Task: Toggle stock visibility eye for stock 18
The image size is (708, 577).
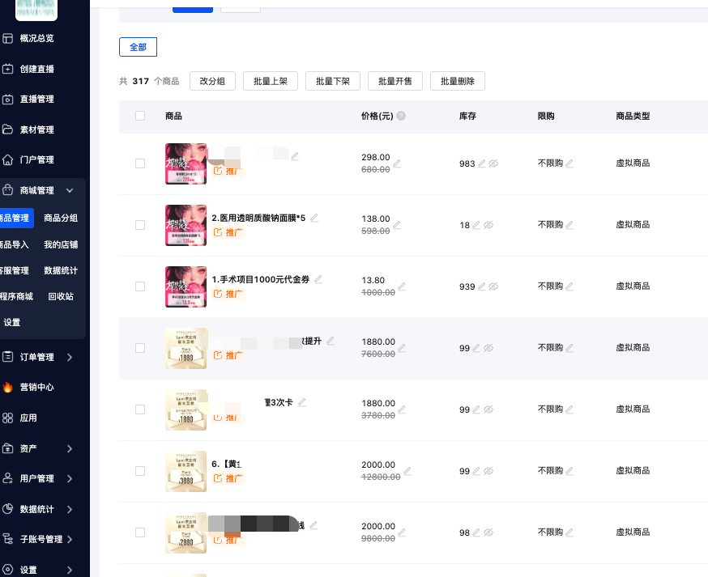Action: (488, 225)
